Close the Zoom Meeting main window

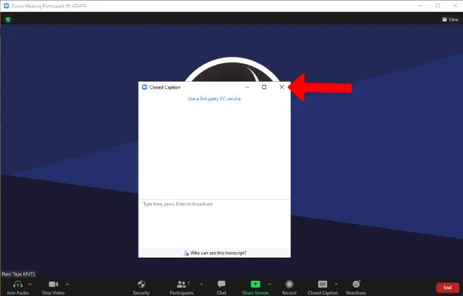(x=455, y=5)
